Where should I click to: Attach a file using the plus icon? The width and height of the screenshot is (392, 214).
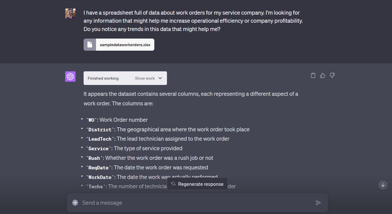pyautogui.click(x=75, y=202)
